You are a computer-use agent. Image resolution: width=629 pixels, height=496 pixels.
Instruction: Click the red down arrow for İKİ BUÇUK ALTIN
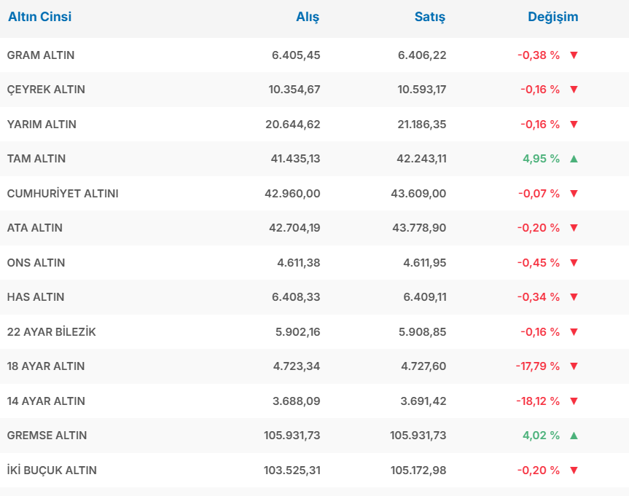tap(574, 471)
